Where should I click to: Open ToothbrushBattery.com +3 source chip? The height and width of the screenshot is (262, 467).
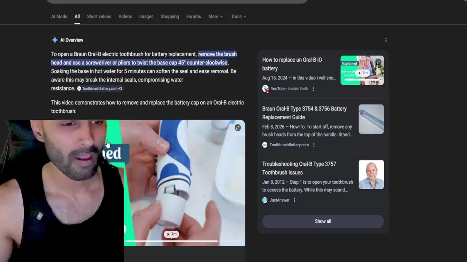click(x=100, y=88)
